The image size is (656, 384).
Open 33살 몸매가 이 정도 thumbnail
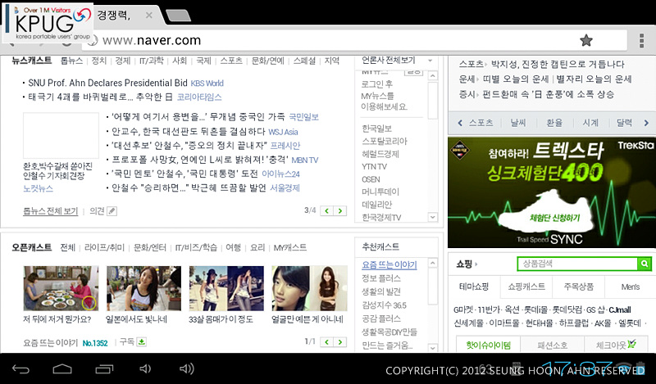226,288
